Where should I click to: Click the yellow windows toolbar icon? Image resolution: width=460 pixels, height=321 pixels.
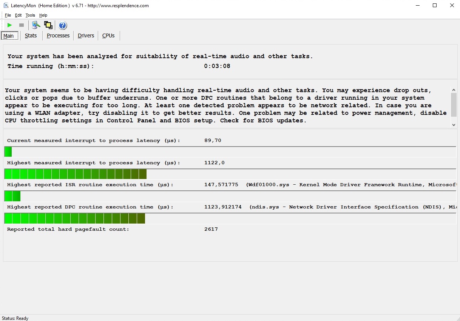(48, 25)
